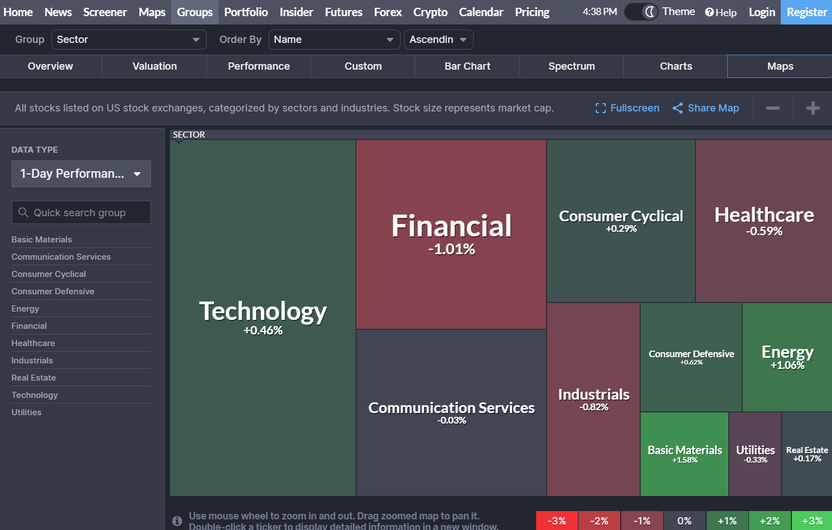Click the Fullscreen map icon

(x=600, y=108)
